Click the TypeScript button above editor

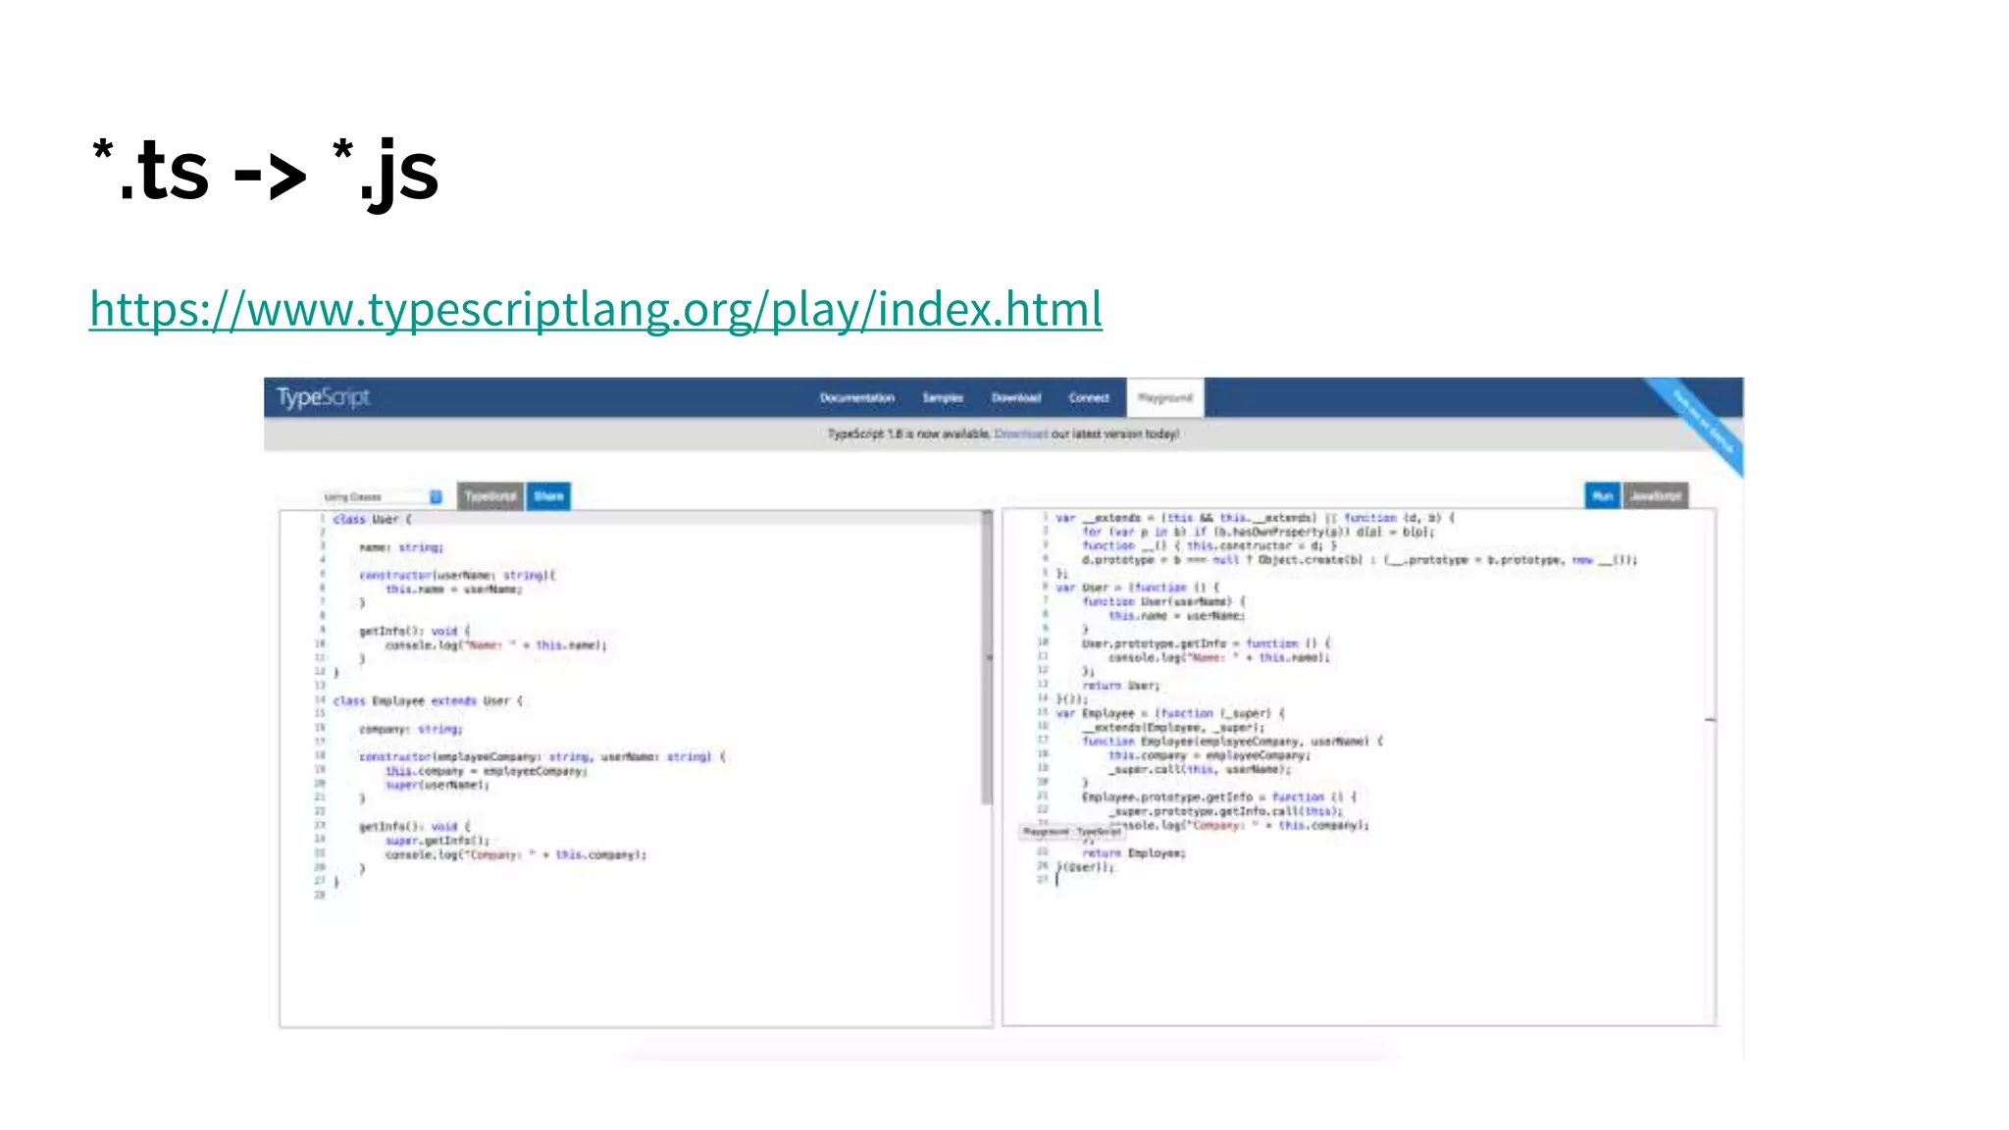(x=490, y=496)
